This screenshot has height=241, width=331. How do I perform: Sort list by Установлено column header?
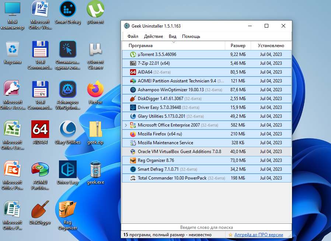pyautogui.click(x=271, y=46)
